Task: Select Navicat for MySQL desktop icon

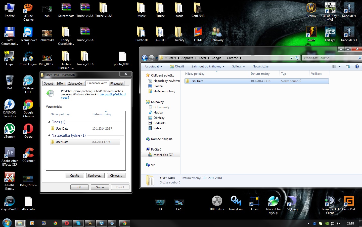Action: [x=274, y=205]
